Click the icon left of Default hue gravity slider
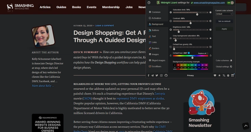Viewport: 251px width, 132px height. (x=171, y=47)
